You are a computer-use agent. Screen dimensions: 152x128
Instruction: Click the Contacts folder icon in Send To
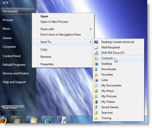tap(96, 58)
